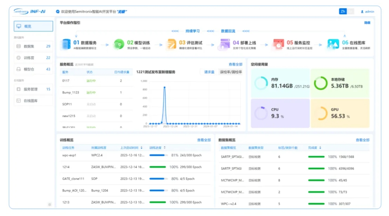Screen dimensions: 389x216
Task: Click the 内存 usage card
Action: 280,83
